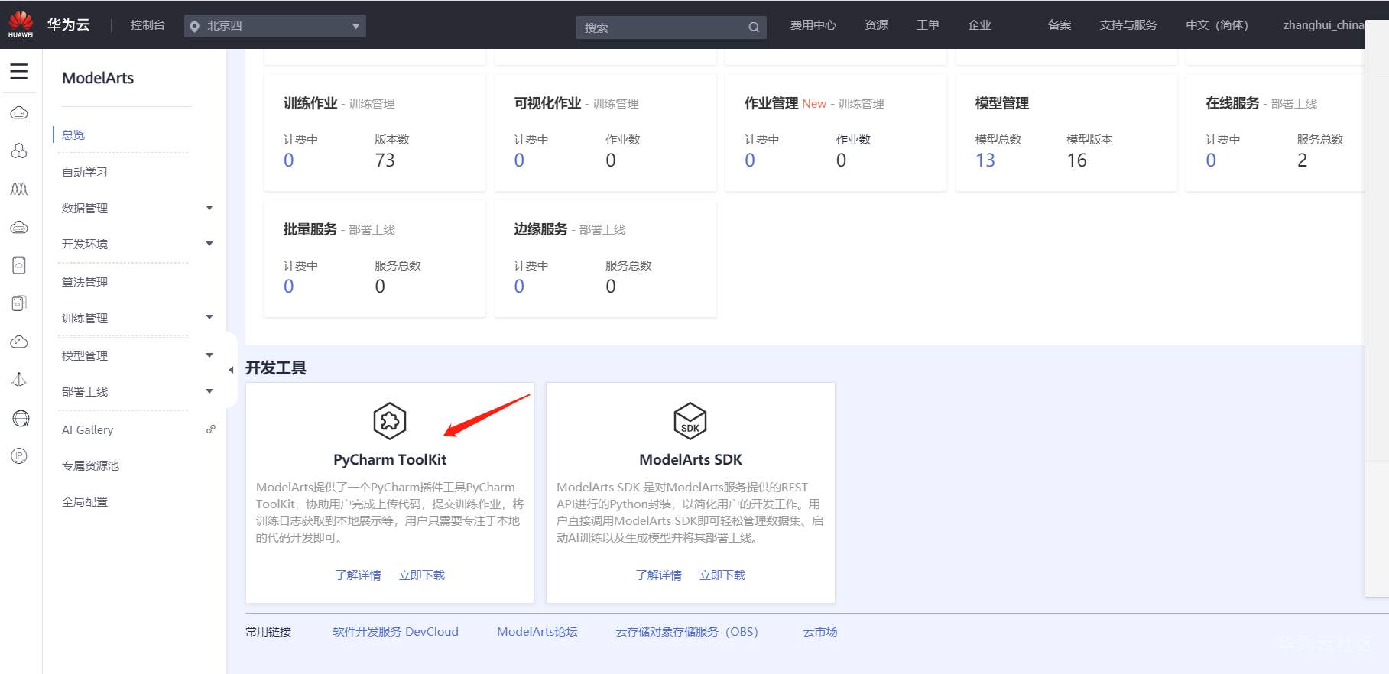Image resolution: width=1389 pixels, height=674 pixels.
Task: Click the AI Gallery external link icon
Action: pyautogui.click(x=211, y=429)
